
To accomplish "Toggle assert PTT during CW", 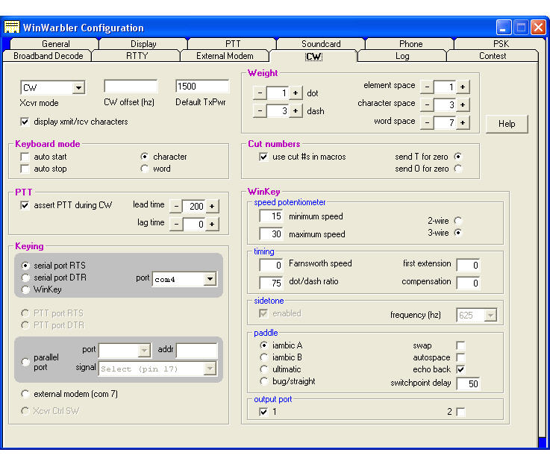I will click(25, 205).
